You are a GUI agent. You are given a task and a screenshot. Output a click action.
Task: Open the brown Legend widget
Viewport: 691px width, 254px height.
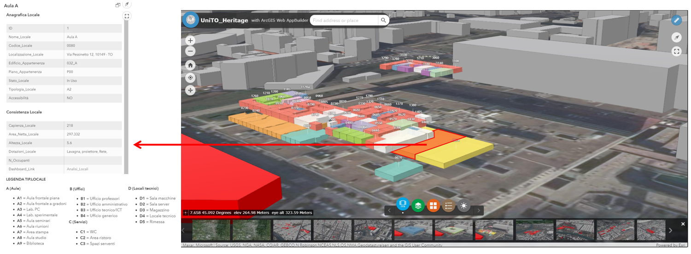[448, 206]
